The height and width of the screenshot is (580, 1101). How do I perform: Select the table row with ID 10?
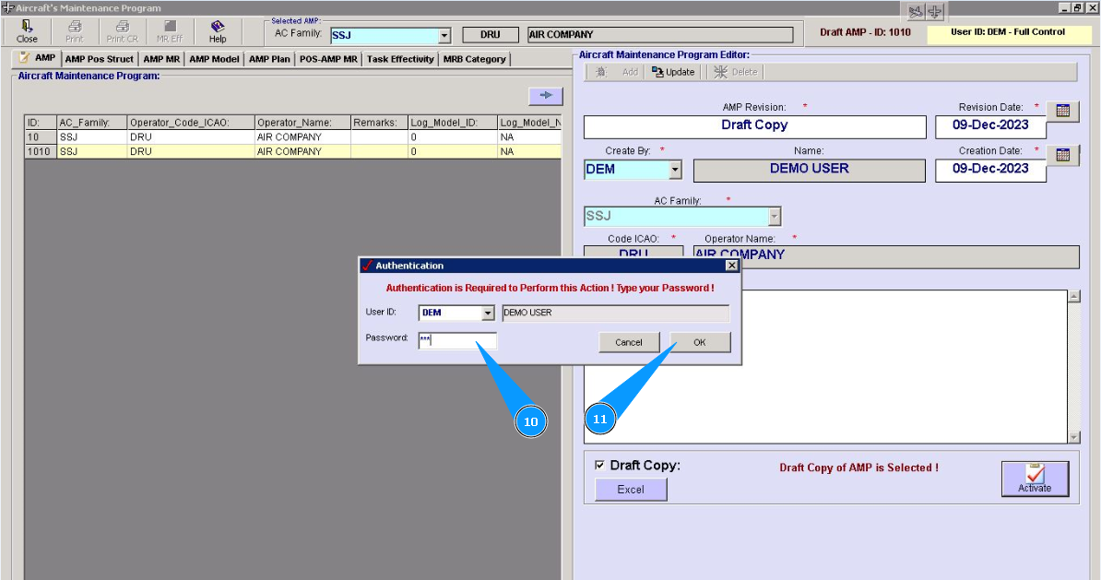293,136
